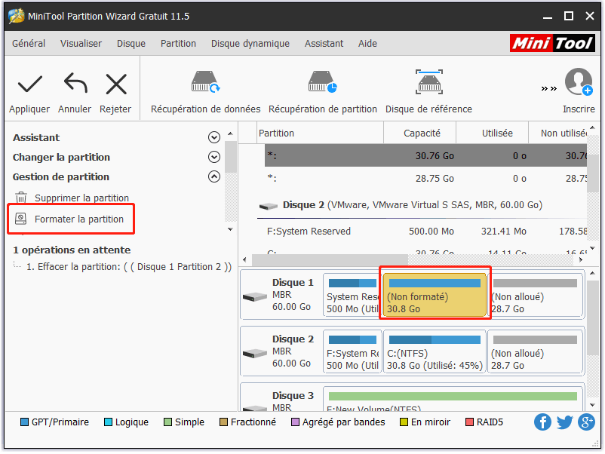Image resolution: width=605 pixels, height=454 pixels.
Task: Click the Appliquer checkmark icon
Action: [x=29, y=84]
